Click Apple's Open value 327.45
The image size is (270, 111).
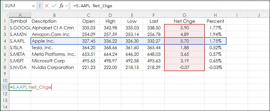click(88, 41)
